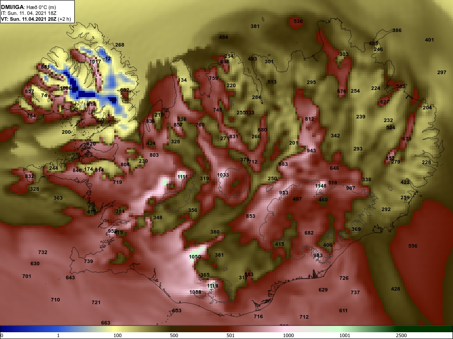Click the 348 value label

point(158,218)
